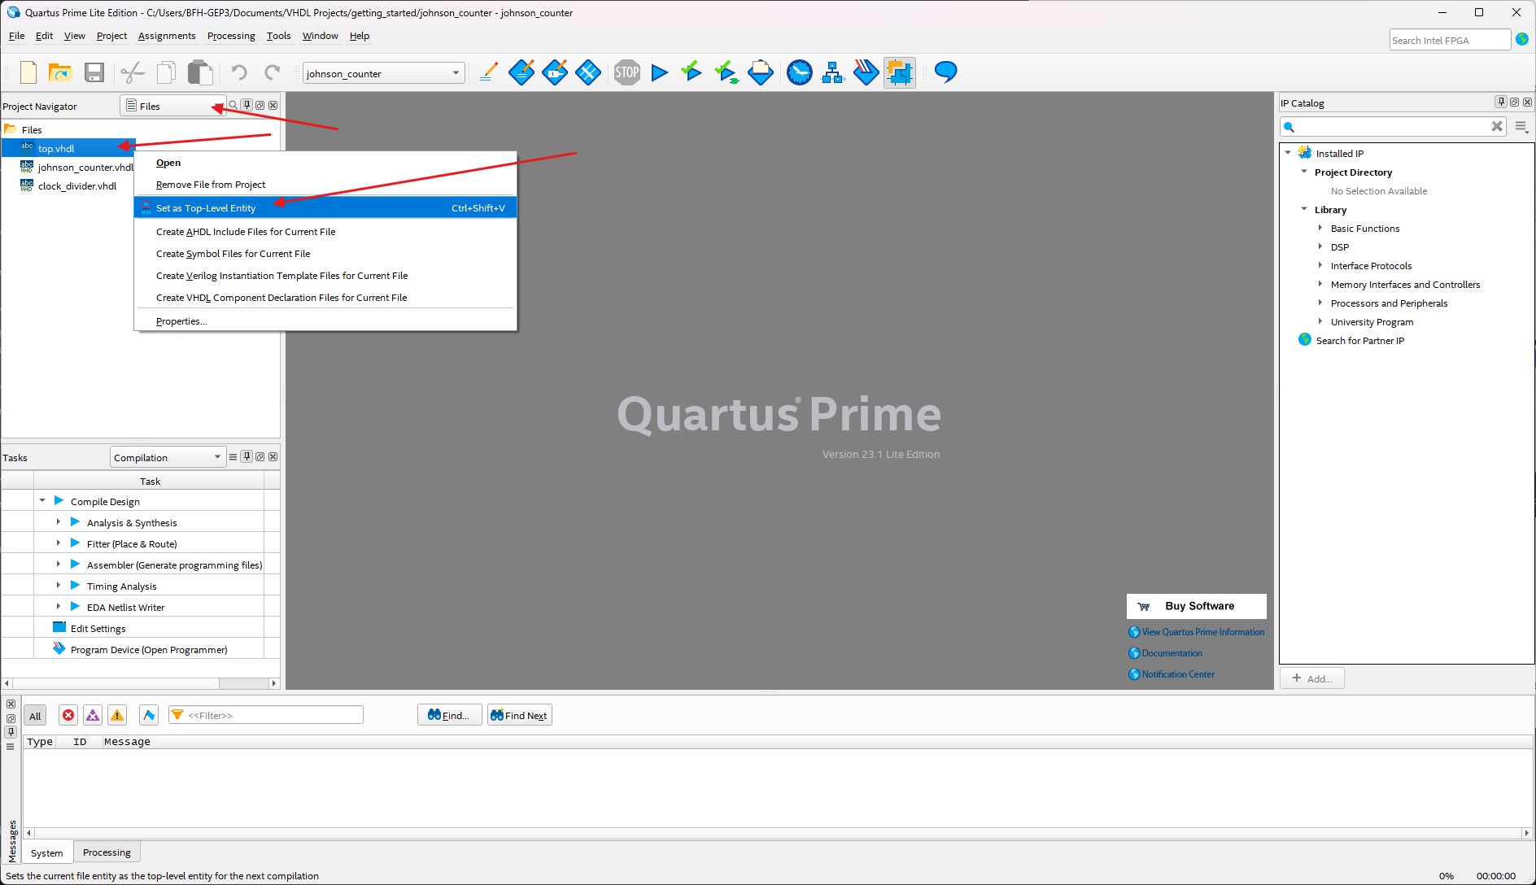
Task: Click the globe icon beside Search Intel FPGA
Action: pyautogui.click(x=1522, y=39)
